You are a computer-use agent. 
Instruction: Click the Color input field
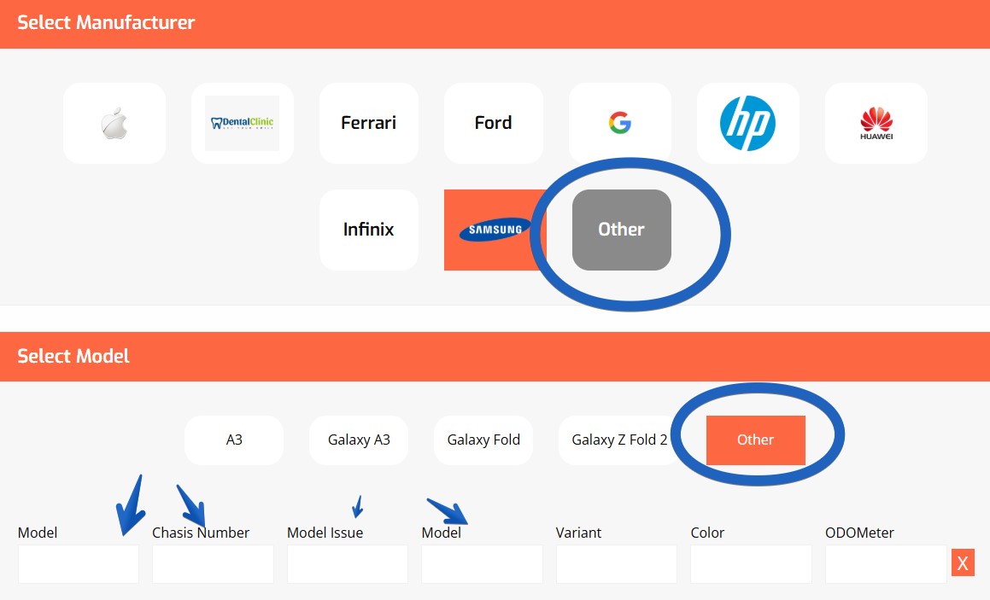[x=752, y=564]
